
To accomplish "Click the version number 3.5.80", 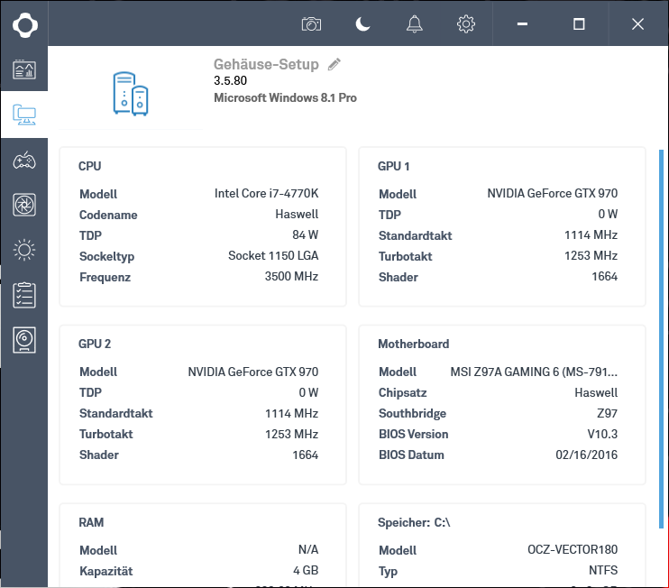I will click(x=231, y=80).
